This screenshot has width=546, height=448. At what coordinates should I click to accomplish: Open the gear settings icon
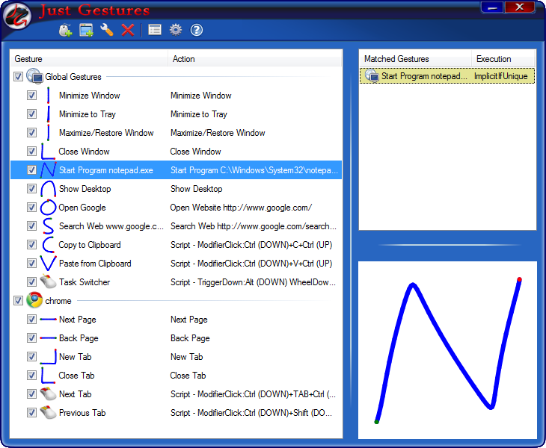coord(176,30)
